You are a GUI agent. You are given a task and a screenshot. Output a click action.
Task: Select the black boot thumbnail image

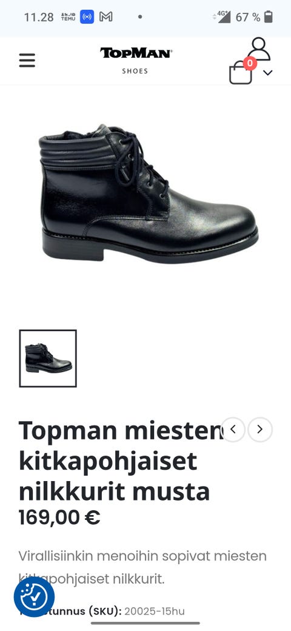[48, 358]
